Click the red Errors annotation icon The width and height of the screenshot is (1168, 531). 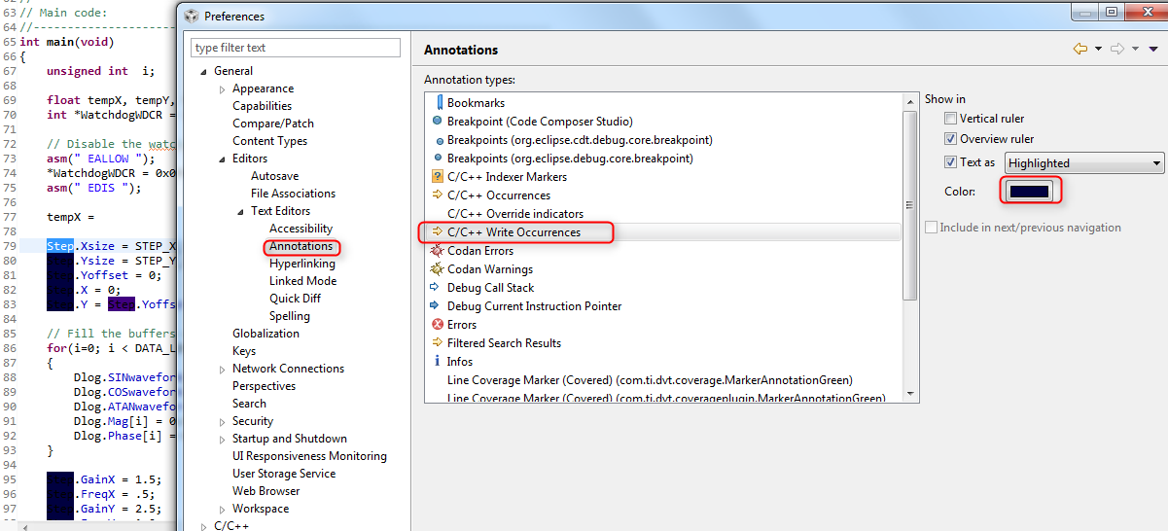coord(438,325)
